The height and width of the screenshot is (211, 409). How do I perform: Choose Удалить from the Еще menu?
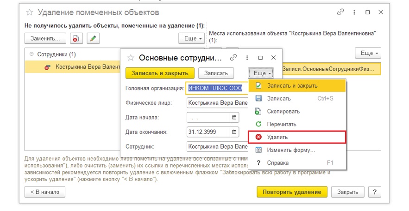tap(277, 137)
